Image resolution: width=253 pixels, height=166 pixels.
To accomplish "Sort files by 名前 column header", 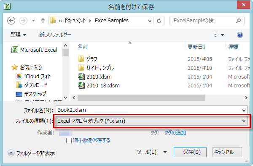I will [83, 47].
